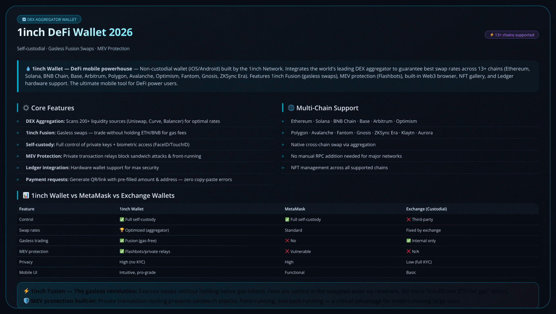Click the Gasless trading row label
The width and height of the screenshot is (556, 314).
pyautogui.click(x=34, y=241)
